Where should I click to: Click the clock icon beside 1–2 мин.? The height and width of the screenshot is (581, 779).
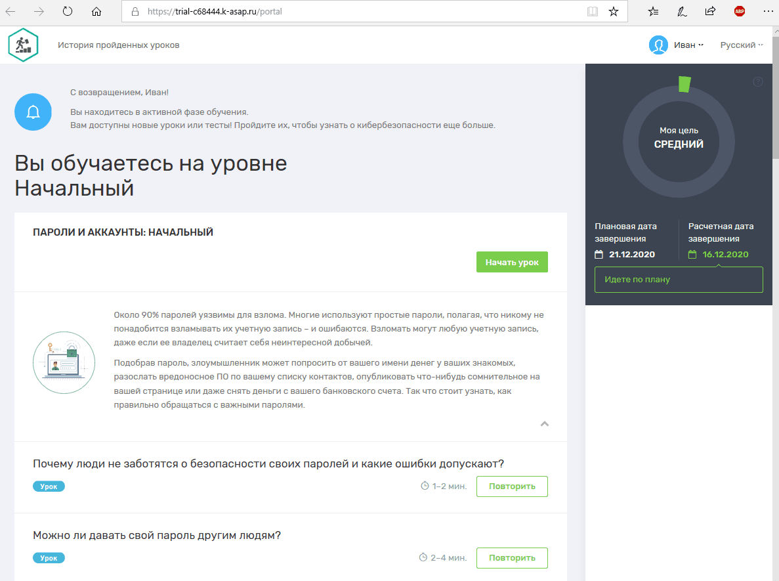[x=424, y=486]
